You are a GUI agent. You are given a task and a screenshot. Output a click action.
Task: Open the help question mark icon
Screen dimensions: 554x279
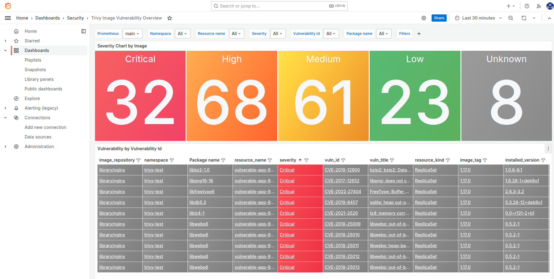click(x=527, y=6)
